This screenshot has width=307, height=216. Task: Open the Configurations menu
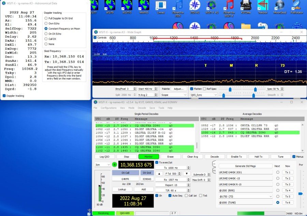click(x=108, y=108)
